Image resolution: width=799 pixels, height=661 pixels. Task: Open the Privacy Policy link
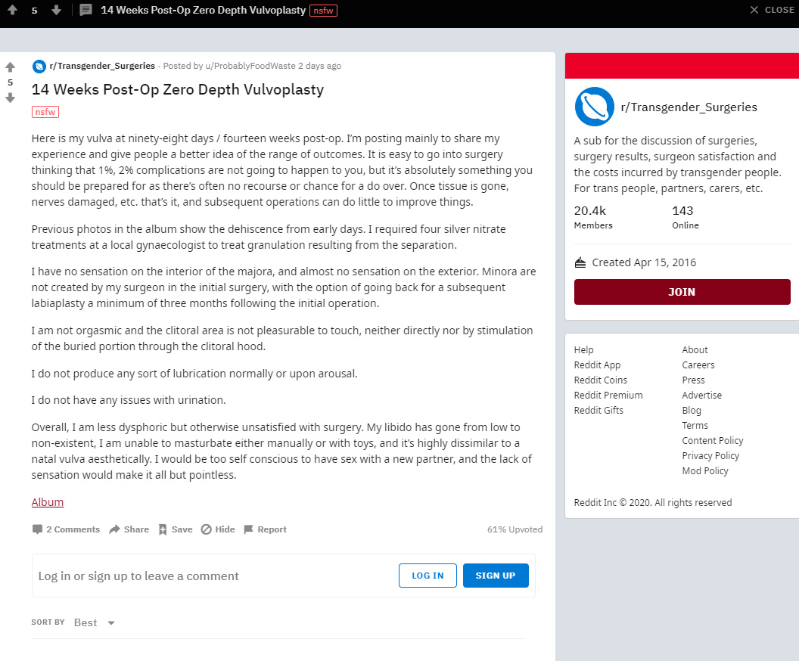pyautogui.click(x=710, y=456)
